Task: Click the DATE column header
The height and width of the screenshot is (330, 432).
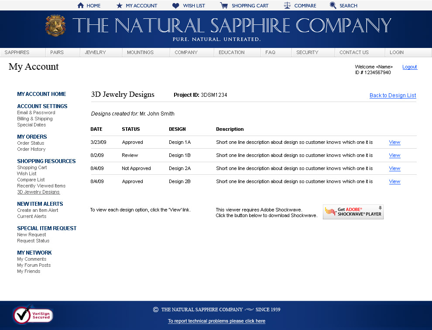Action: coord(96,129)
